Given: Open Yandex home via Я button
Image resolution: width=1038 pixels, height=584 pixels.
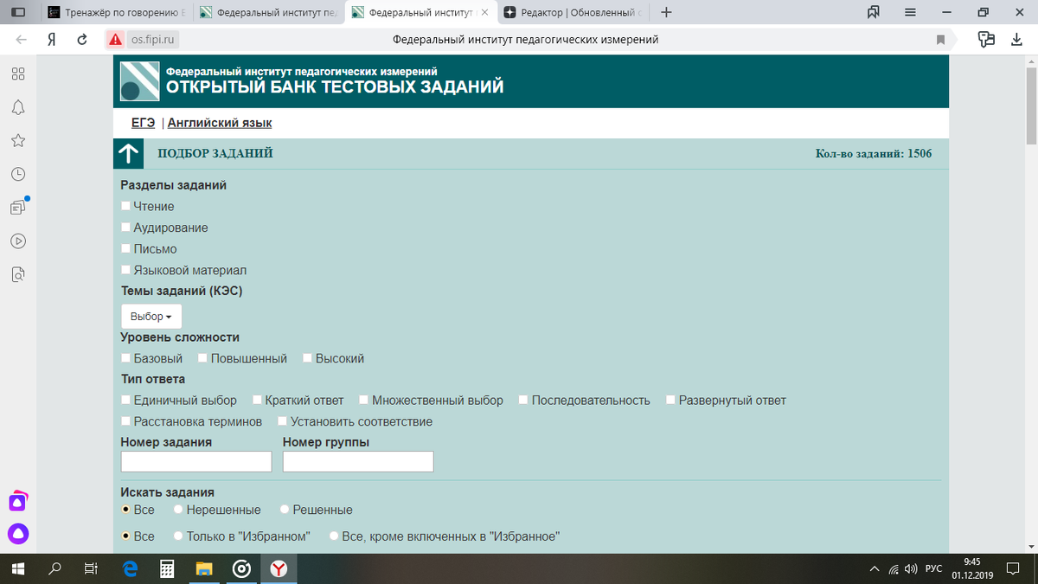Looking at the screenshot, I should pyautogui.click(x=52, y=40).
